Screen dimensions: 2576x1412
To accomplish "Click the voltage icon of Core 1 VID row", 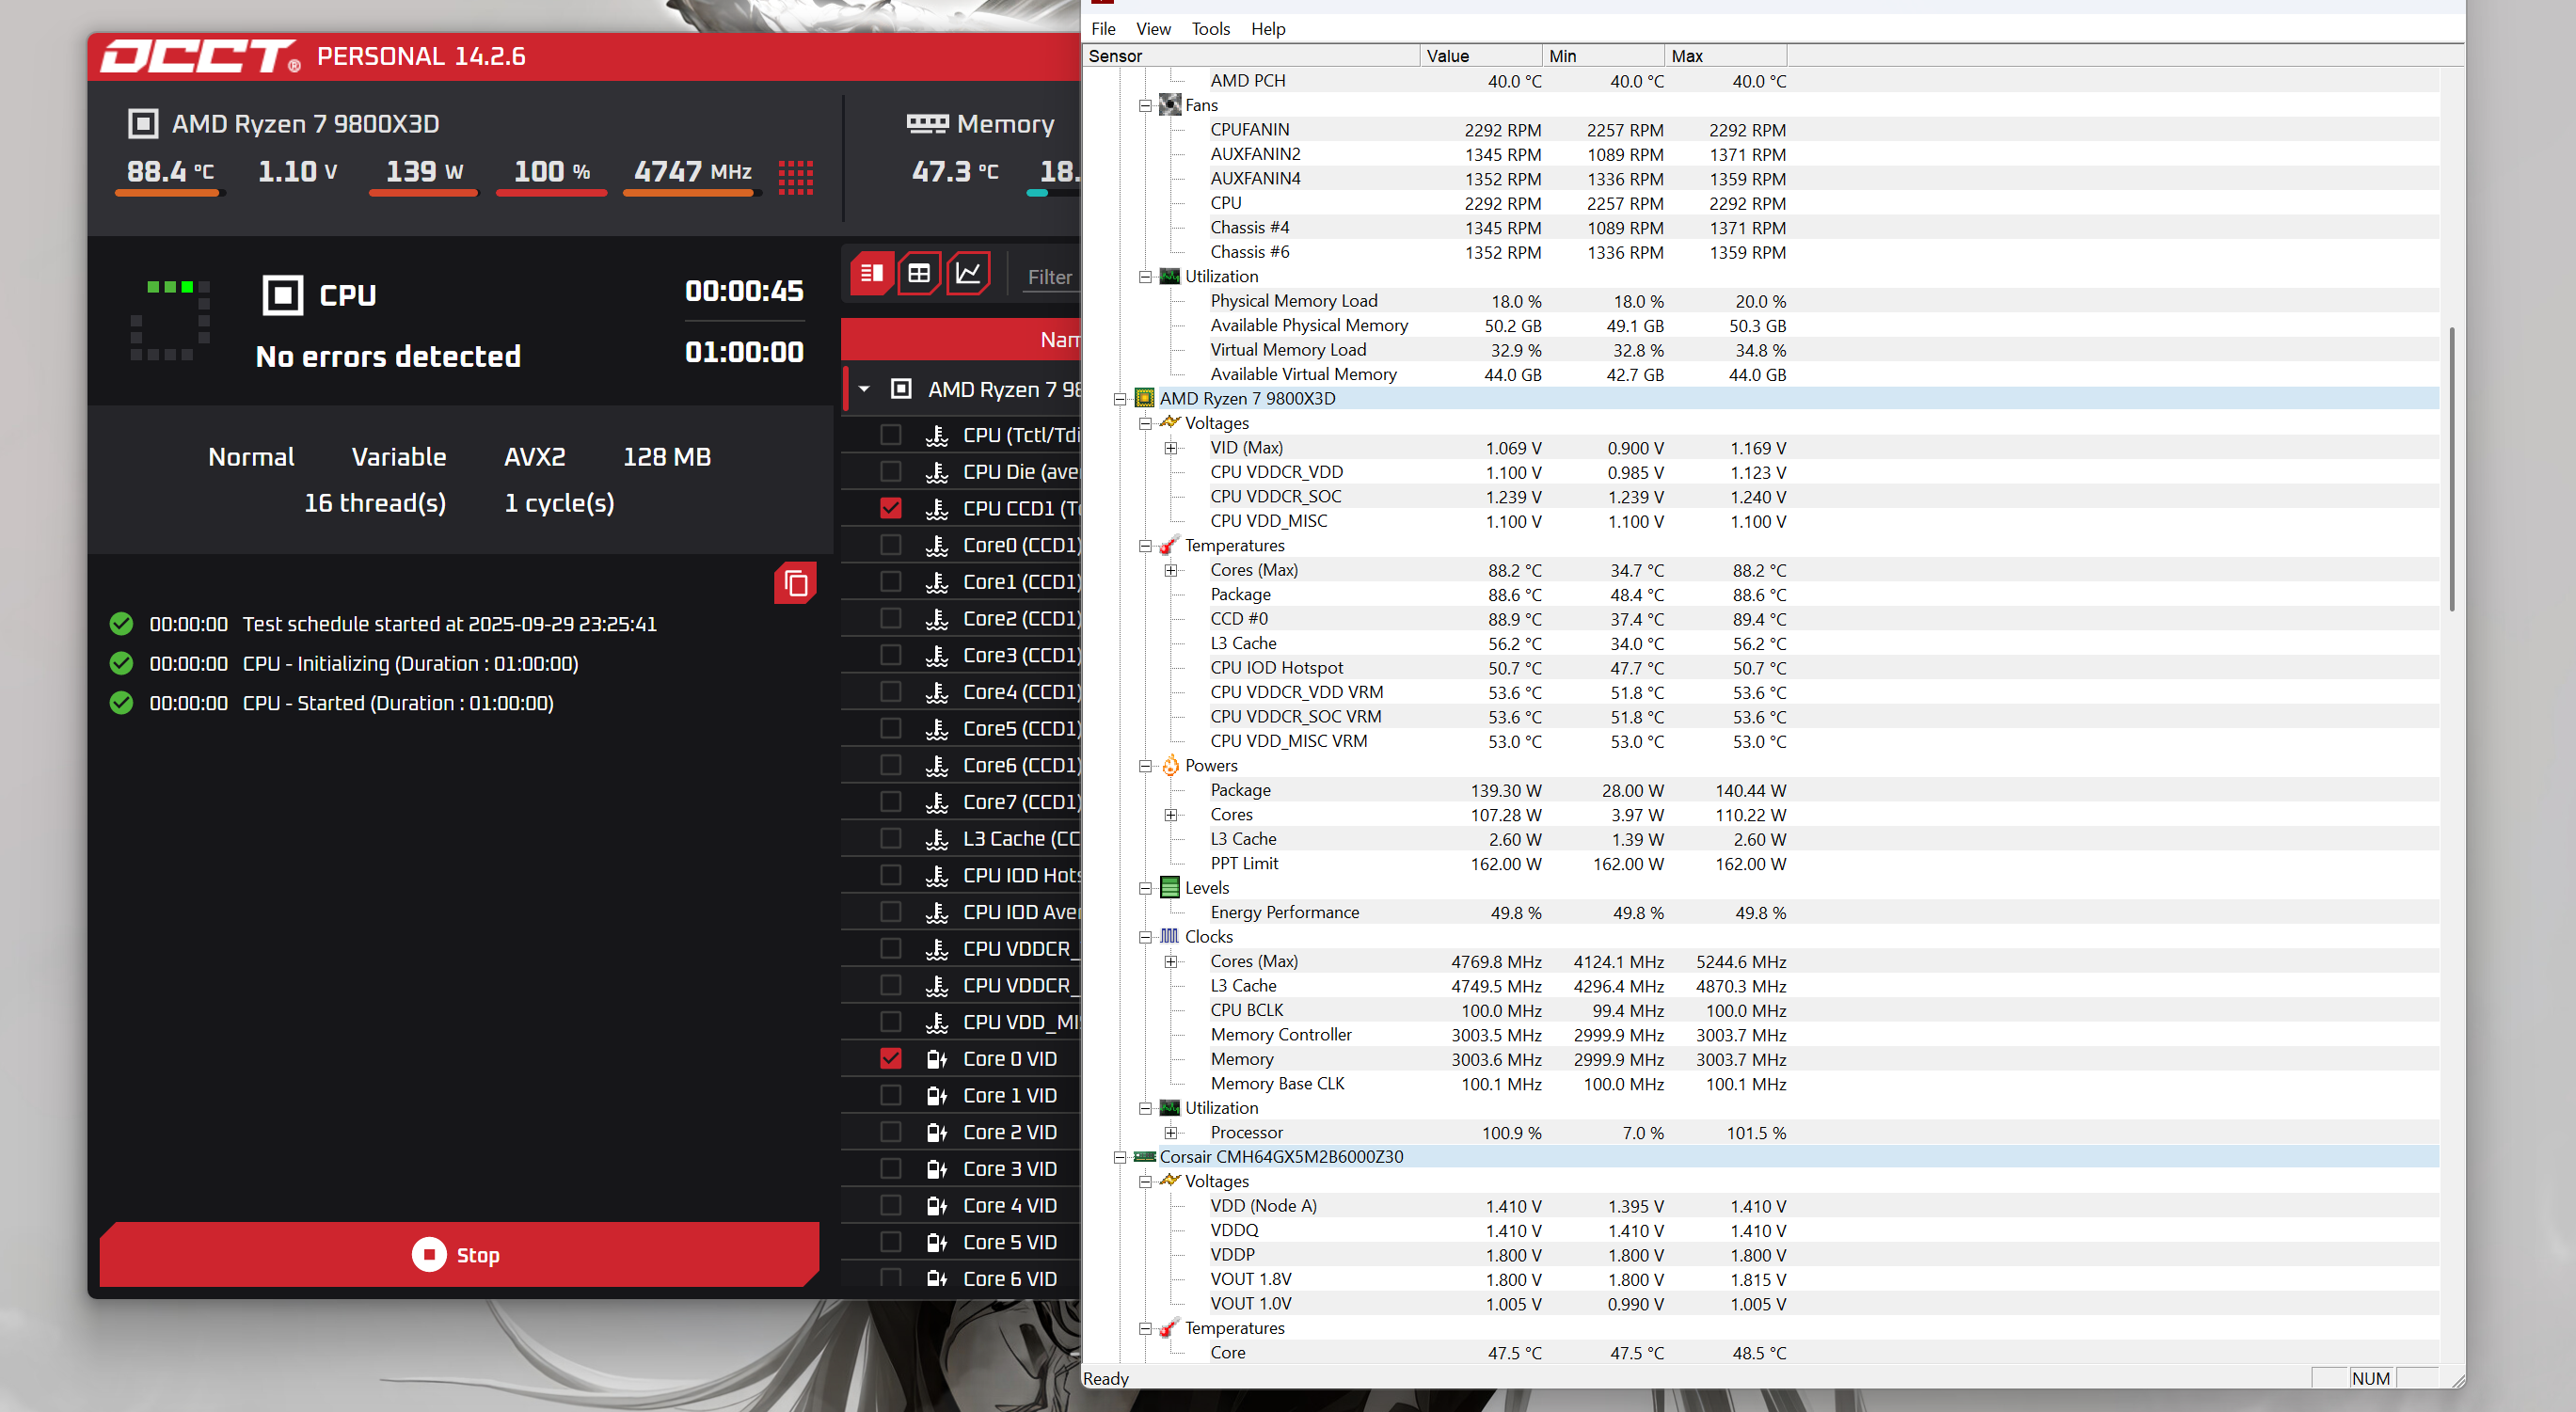I will click(937, 1096).
